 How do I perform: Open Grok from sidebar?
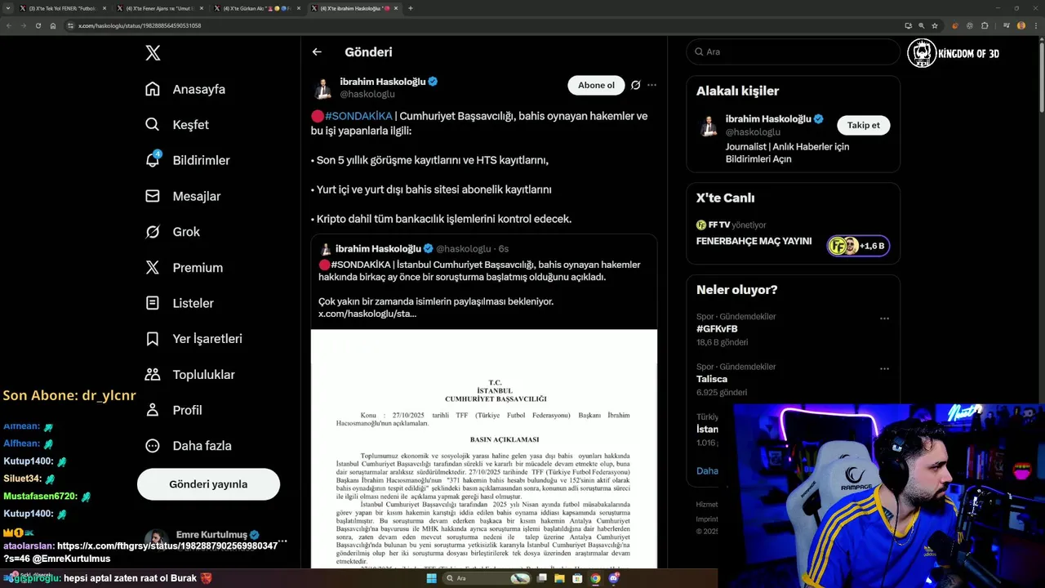(x=172, y=232)
